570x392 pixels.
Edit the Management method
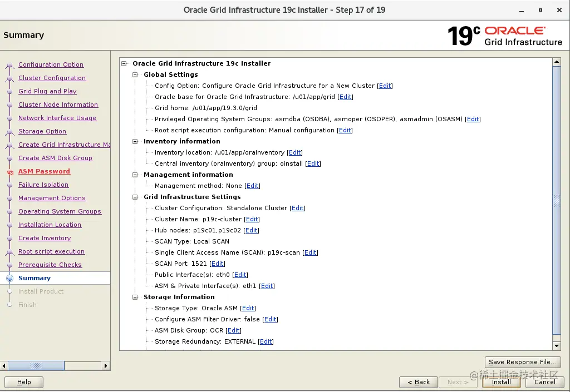[x=252, y=186]
